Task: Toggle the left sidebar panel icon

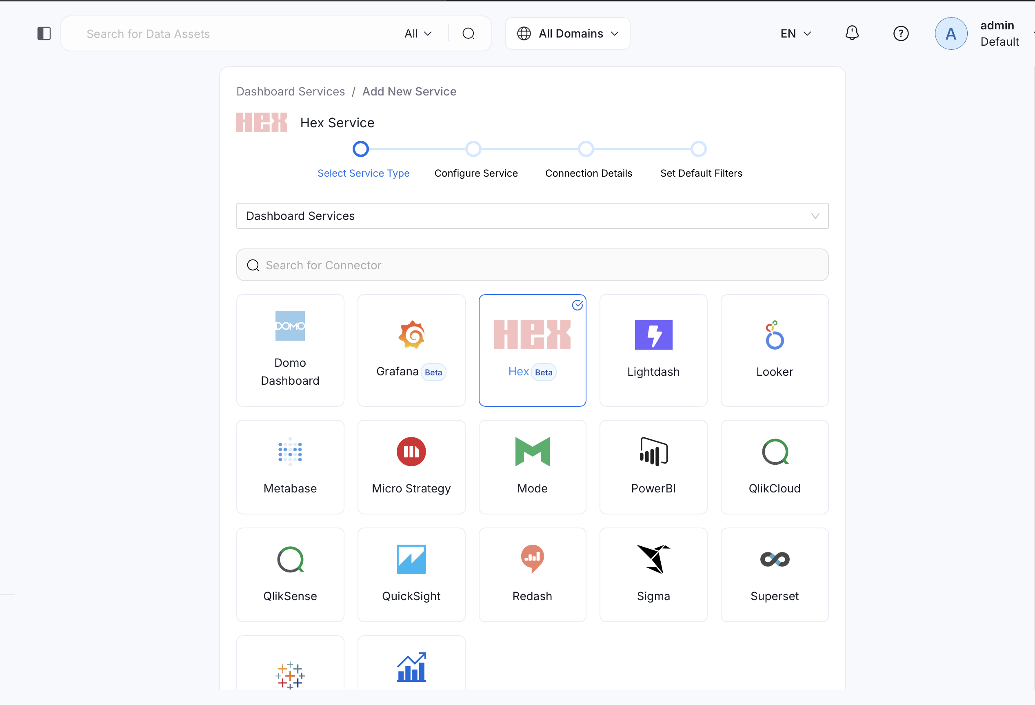Action: point(44,33)
